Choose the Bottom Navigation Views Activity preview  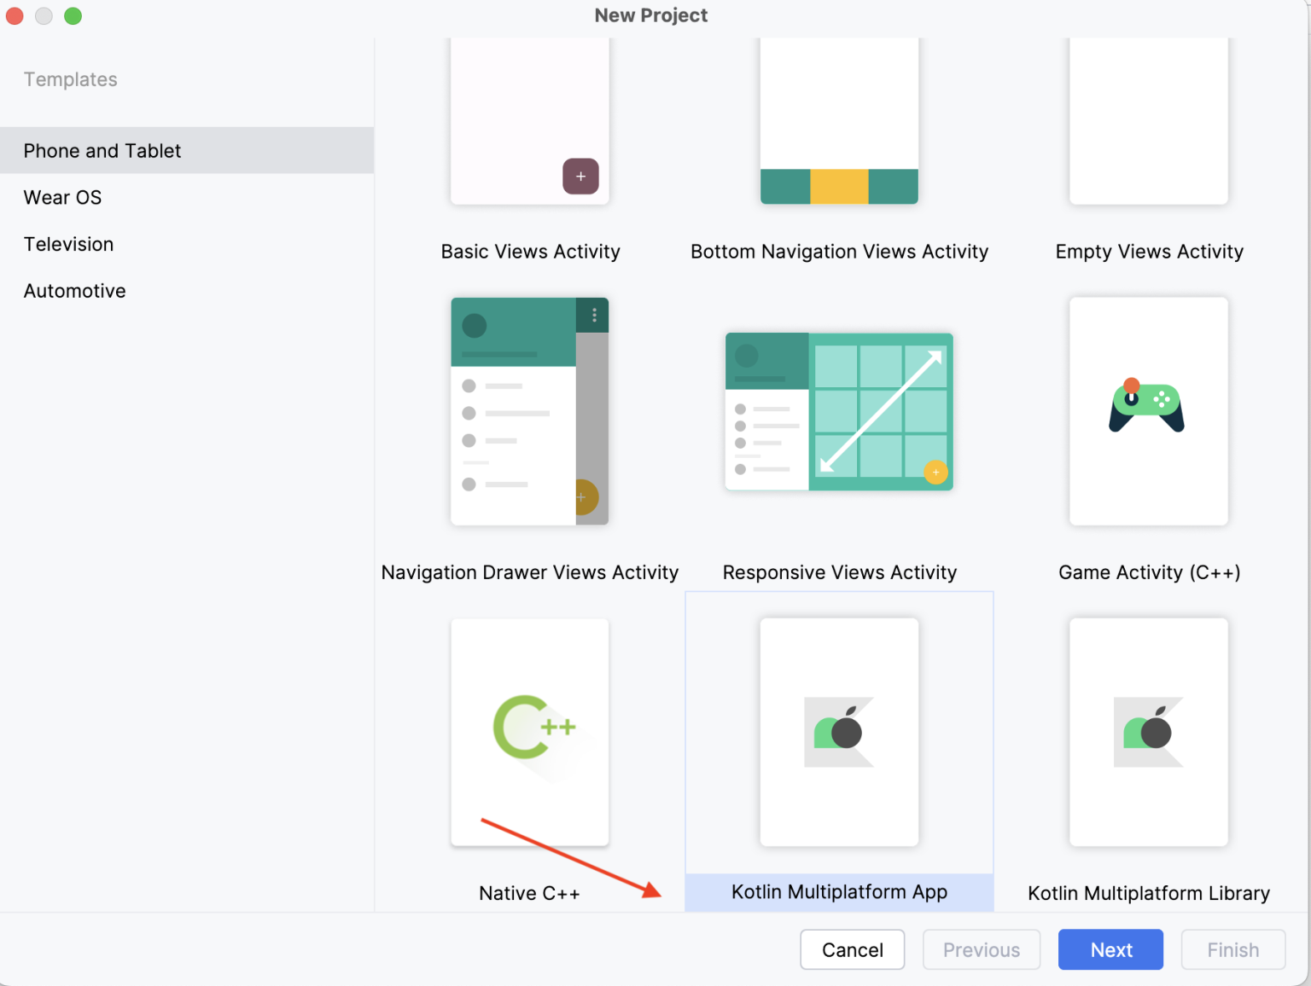click(839, 119)
